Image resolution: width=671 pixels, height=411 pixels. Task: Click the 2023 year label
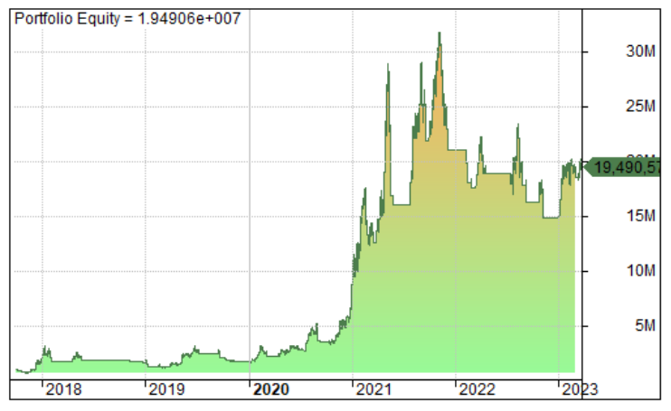[x=580, y=389]
